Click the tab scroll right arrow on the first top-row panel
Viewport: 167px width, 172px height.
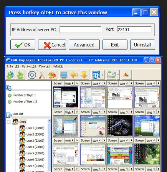coord(77,83)
